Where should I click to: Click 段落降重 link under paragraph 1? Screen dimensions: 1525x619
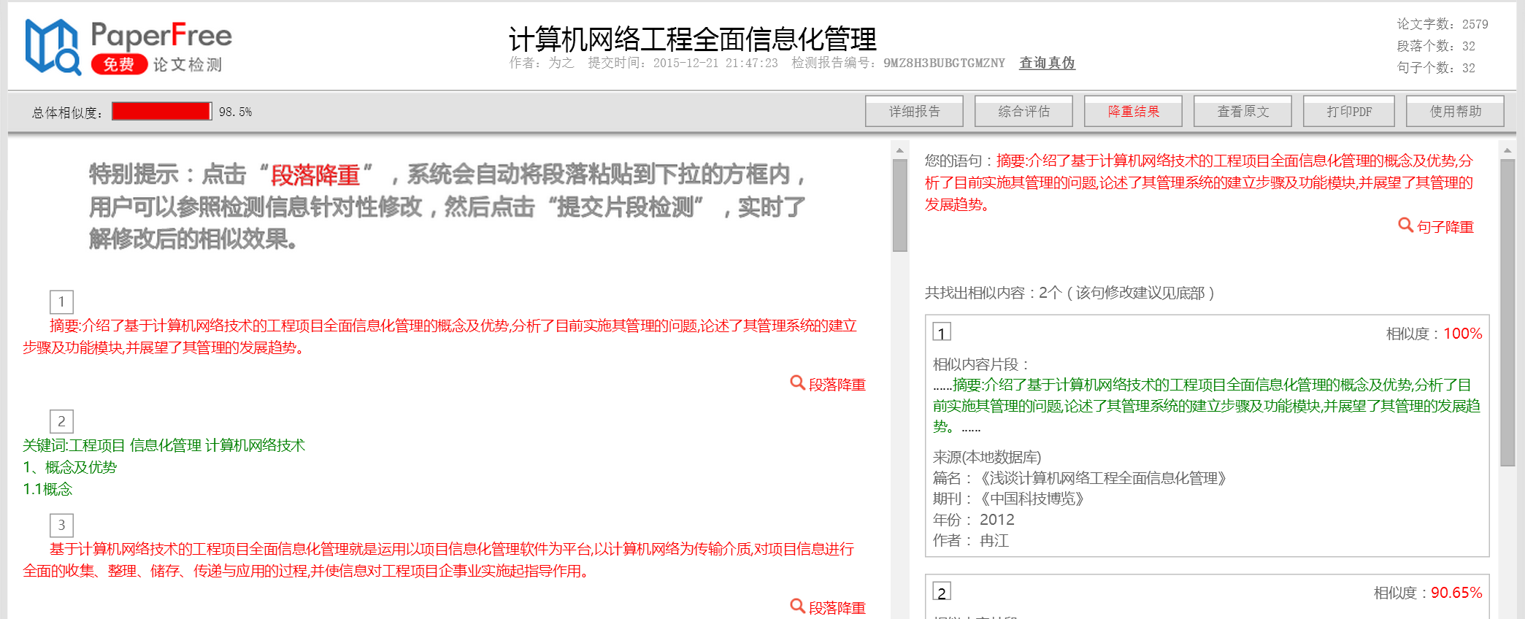[x=837, y=385]
